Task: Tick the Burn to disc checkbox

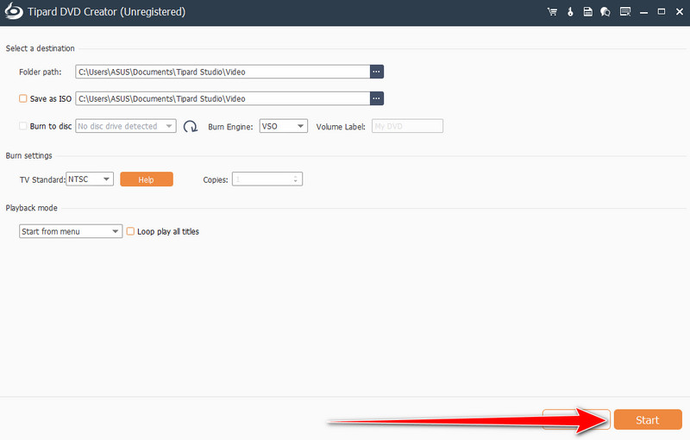Action: pos(23,126)
